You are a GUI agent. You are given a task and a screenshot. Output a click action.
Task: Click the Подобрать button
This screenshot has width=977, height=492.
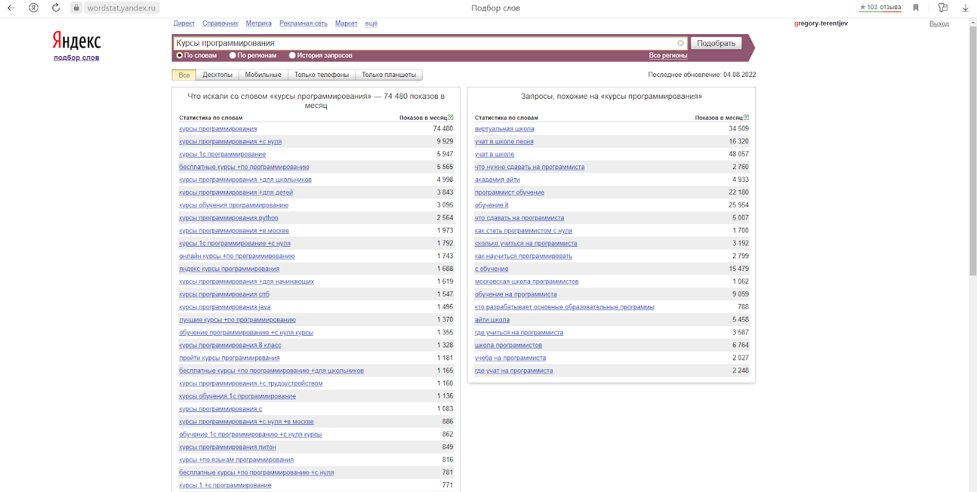[716, 43]
